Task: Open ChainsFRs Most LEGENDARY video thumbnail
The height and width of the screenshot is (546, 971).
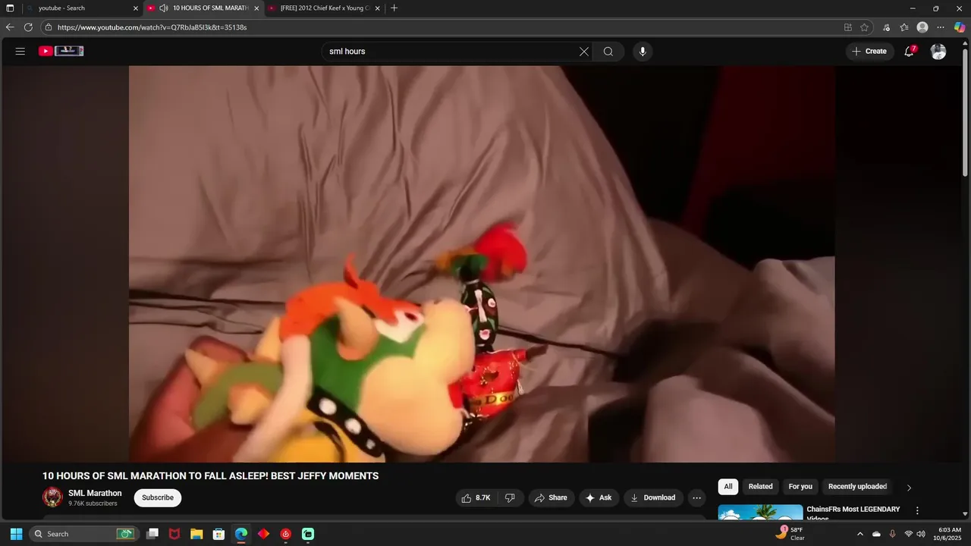Action: point(760,512)
